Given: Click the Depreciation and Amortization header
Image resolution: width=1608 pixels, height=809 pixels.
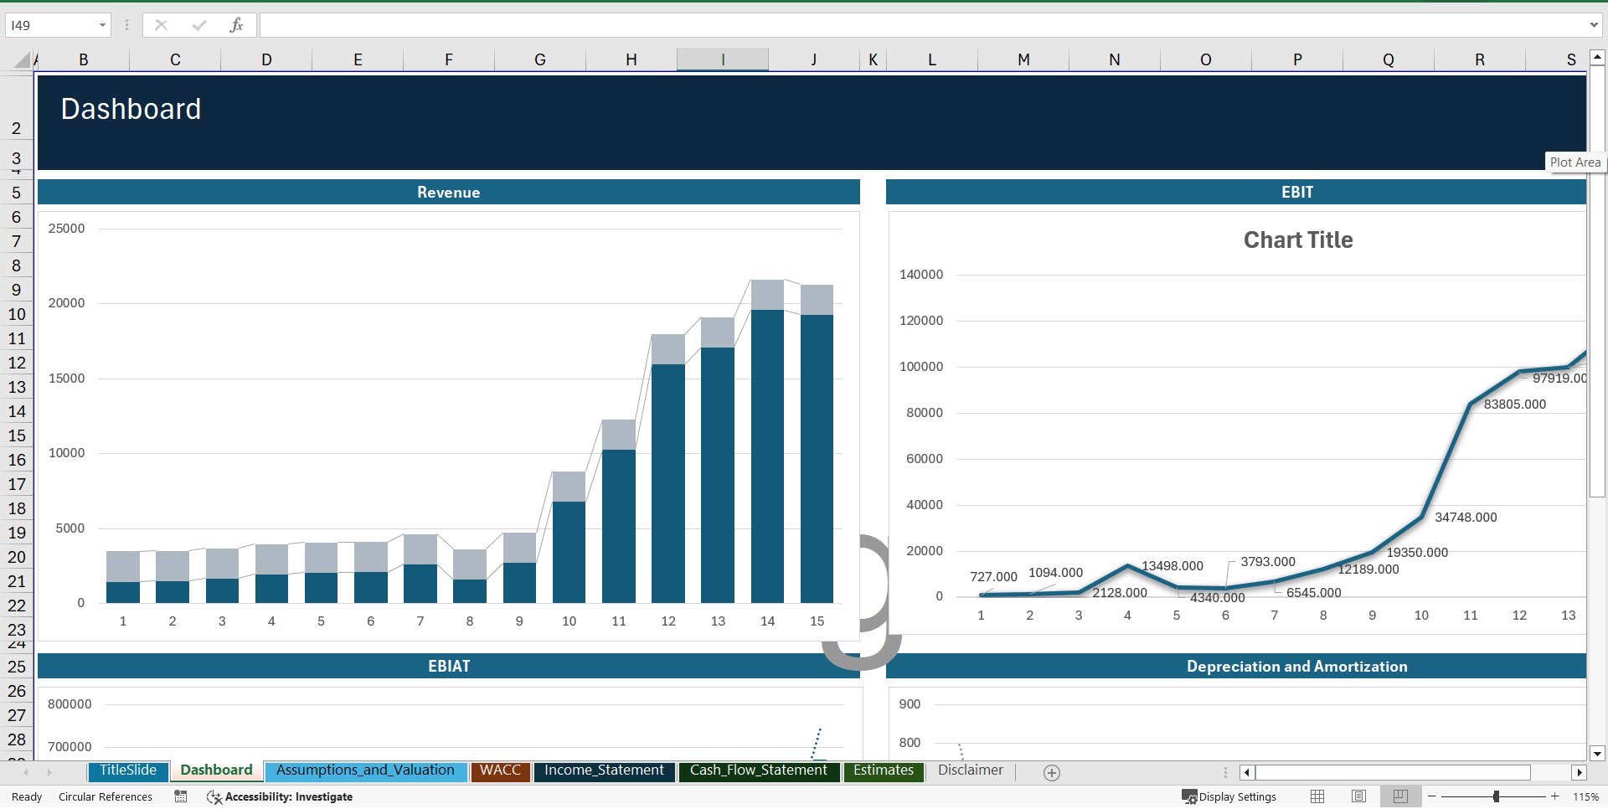Looking at the screenshot, I should pyautogui.click(x=1236, y=666).
